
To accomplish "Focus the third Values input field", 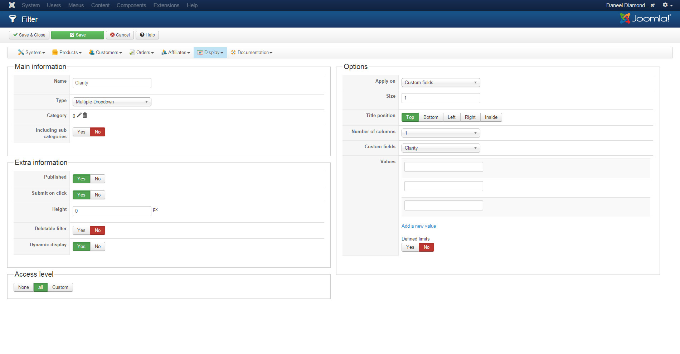I will pyautogui.click(x=444, y=205).
